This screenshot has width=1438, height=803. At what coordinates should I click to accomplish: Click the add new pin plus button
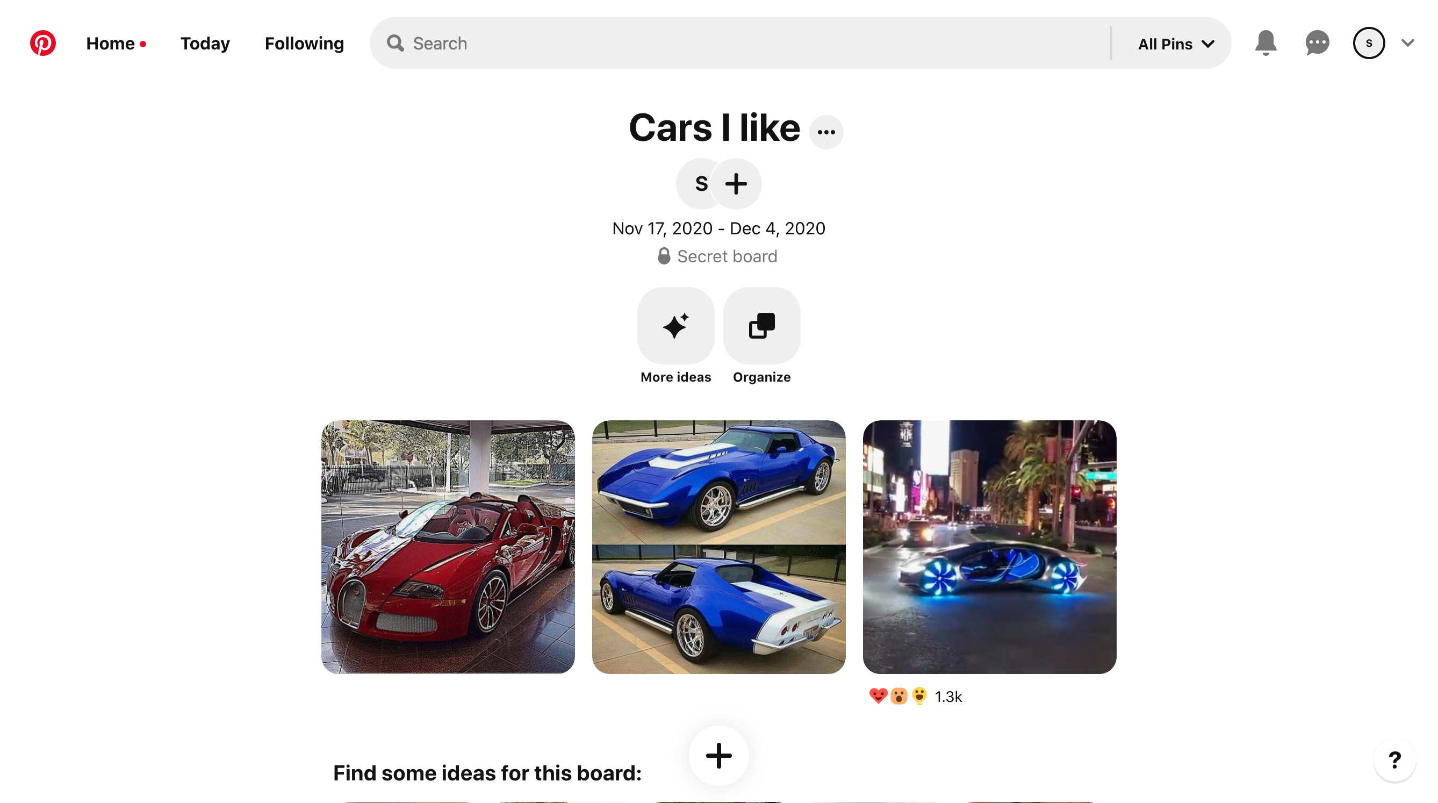coord(718,756)
